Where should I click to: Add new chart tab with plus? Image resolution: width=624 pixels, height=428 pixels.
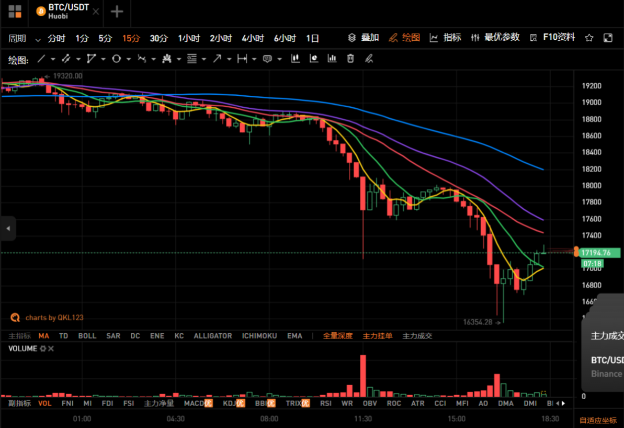pos(117,12)
